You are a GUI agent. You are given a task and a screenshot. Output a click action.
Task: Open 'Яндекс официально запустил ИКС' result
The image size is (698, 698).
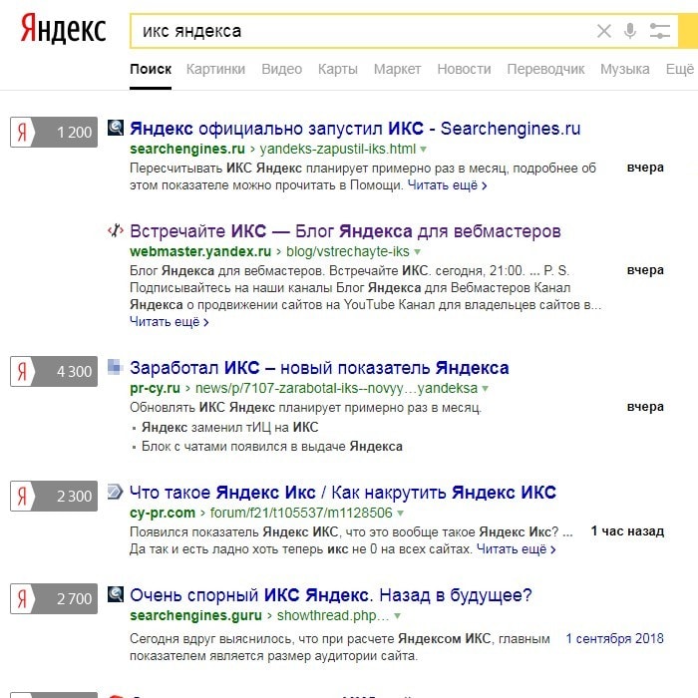[x=355, y=129]
